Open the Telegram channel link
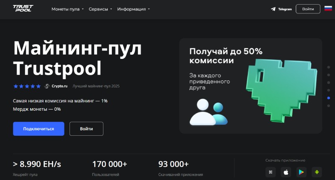 click(x=281, y=9)
